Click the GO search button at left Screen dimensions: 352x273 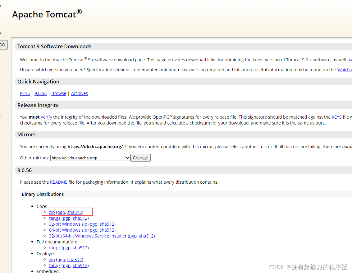point(3,45)
